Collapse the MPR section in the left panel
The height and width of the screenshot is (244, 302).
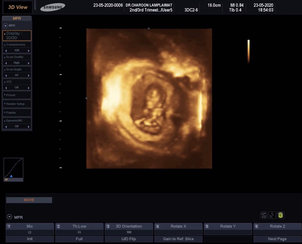pyautogui.click(x=5, y=26)
